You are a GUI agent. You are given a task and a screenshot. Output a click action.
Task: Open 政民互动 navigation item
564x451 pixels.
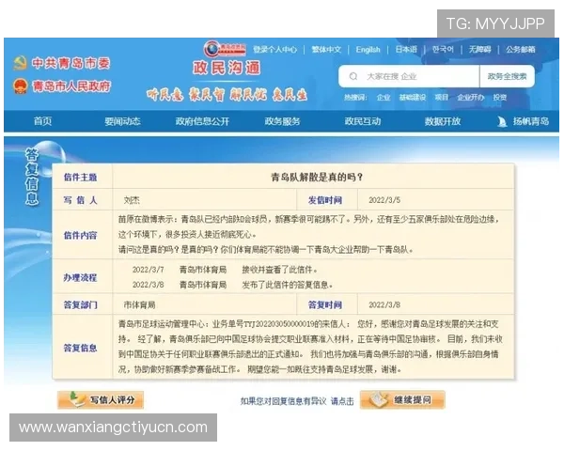[363, 121]
